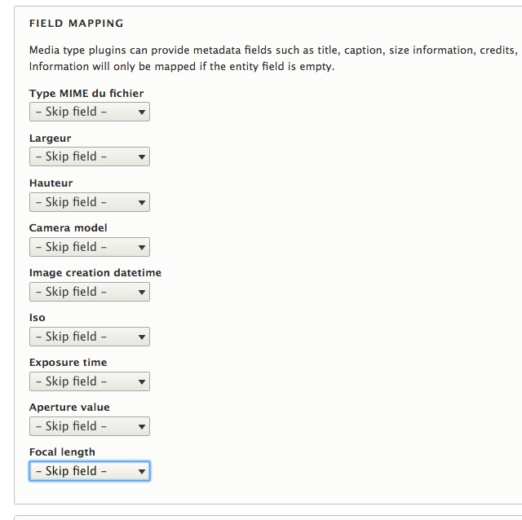Click the Image creation datetime label
The width and height of the screenshot is (522, 520).
[95, 273]
